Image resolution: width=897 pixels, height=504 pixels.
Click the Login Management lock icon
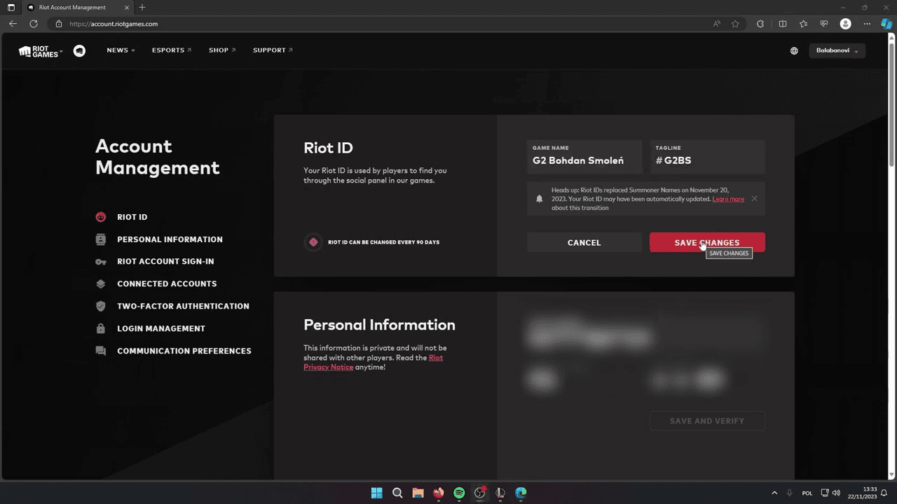[x=101, y=328]
